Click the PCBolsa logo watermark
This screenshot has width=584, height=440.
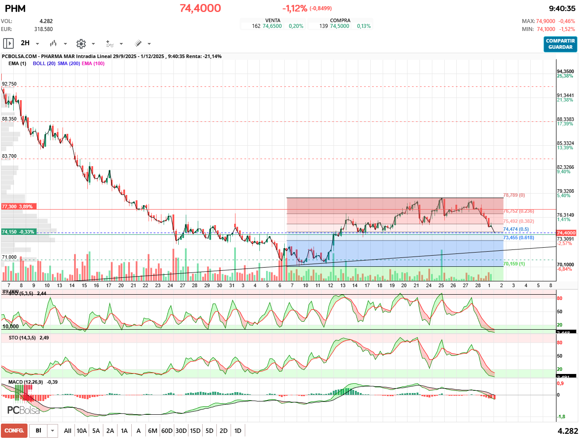pyautogui.click(x=23, y=410)
